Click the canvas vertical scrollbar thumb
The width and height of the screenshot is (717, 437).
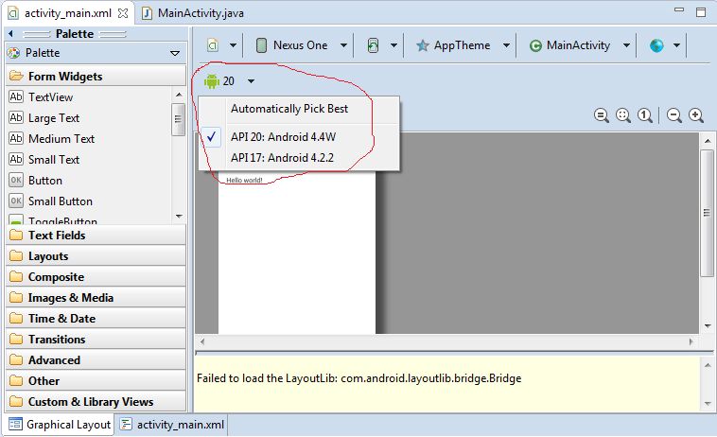click(x=707, y=213)
